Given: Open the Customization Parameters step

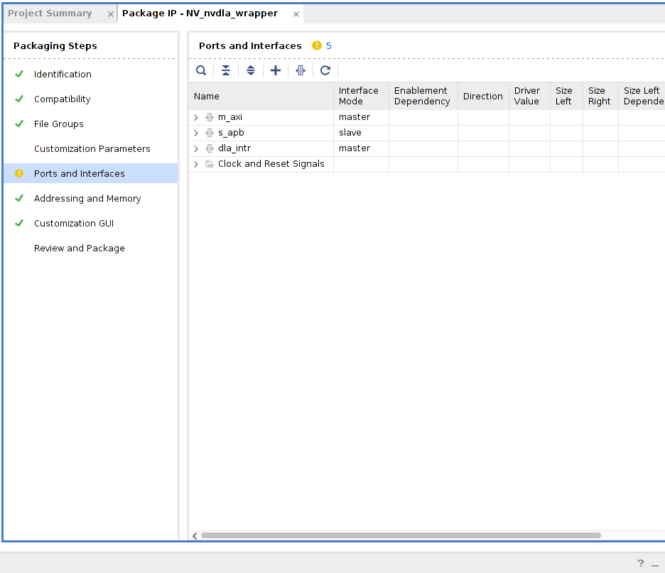Looking at the screenshot, I should point(92,148).
